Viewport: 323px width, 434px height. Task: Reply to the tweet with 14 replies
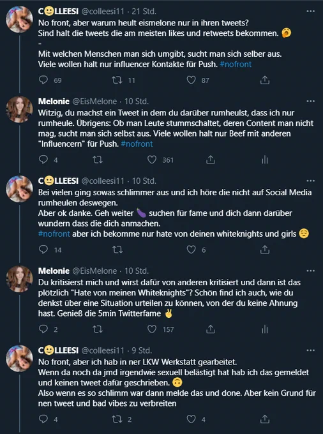coord(43,250)
